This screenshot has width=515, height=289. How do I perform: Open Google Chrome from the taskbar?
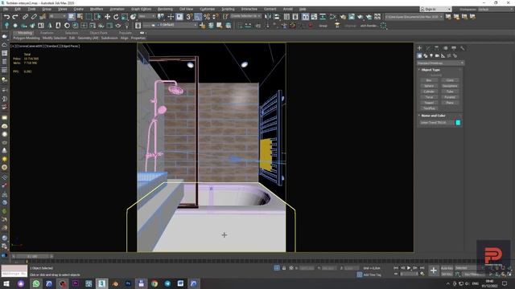(154, 283)
